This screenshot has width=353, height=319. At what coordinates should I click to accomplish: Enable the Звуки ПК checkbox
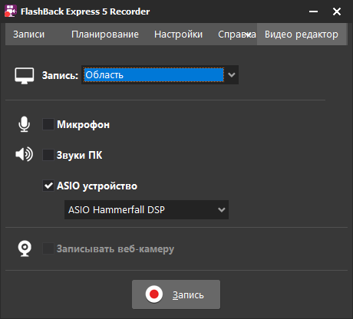tap(48, 155)
